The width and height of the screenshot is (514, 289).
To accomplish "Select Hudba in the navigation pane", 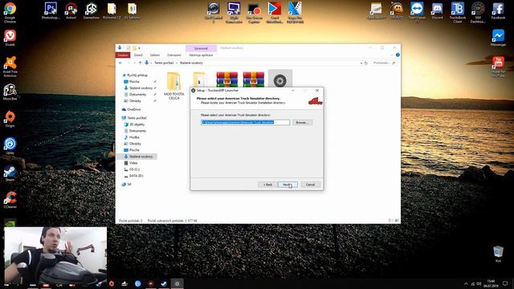I will (x=134, y=137).
